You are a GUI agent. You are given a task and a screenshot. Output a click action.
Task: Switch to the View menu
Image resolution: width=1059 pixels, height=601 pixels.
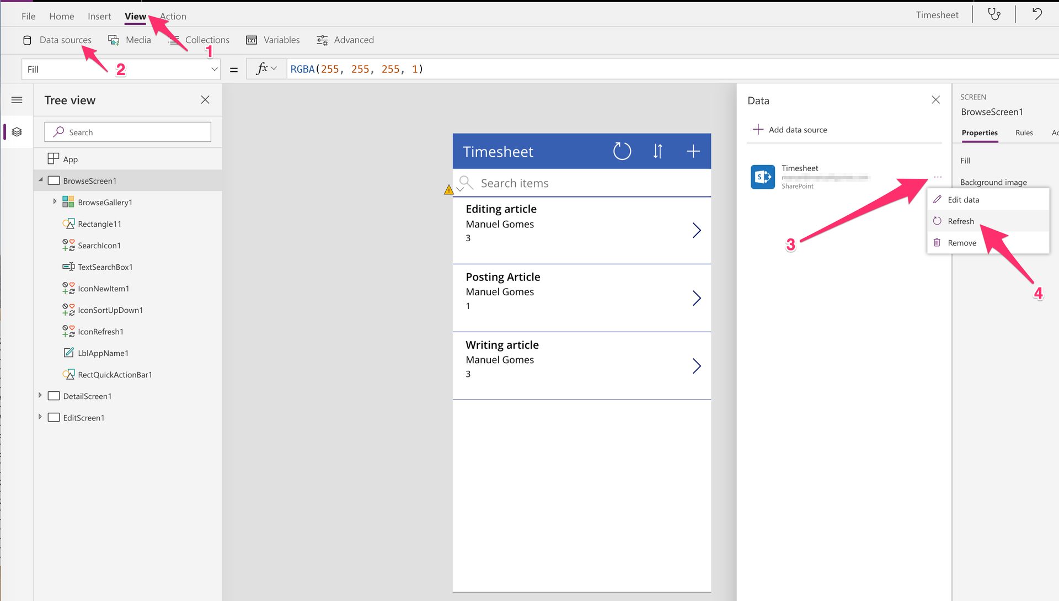(135, 16)
